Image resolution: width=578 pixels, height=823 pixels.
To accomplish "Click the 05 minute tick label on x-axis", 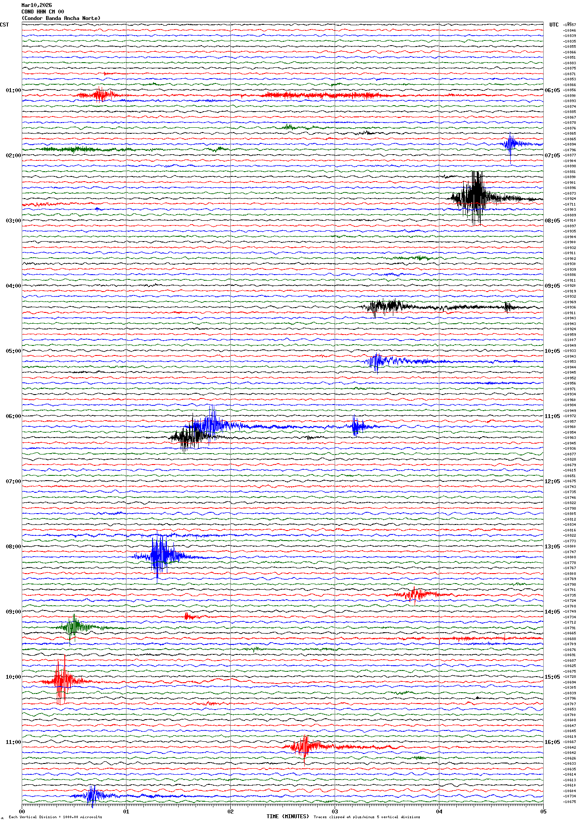I will pyautogui.click(x=543, y=811).
